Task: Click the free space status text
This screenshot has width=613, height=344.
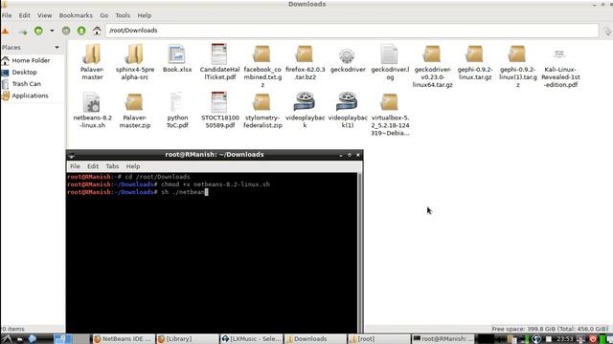Action: click(x=549, y=329)
